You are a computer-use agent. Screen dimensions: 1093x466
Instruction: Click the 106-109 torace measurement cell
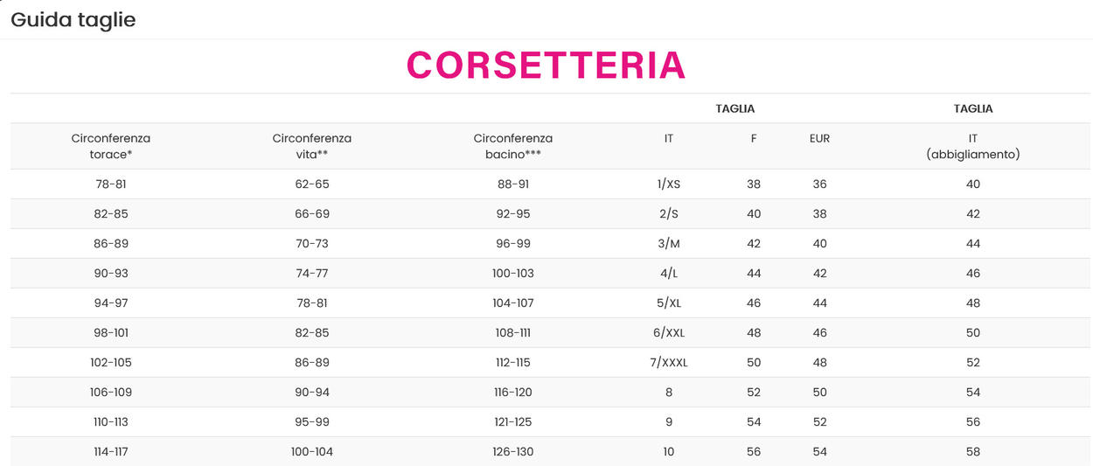tap(111, 393)
